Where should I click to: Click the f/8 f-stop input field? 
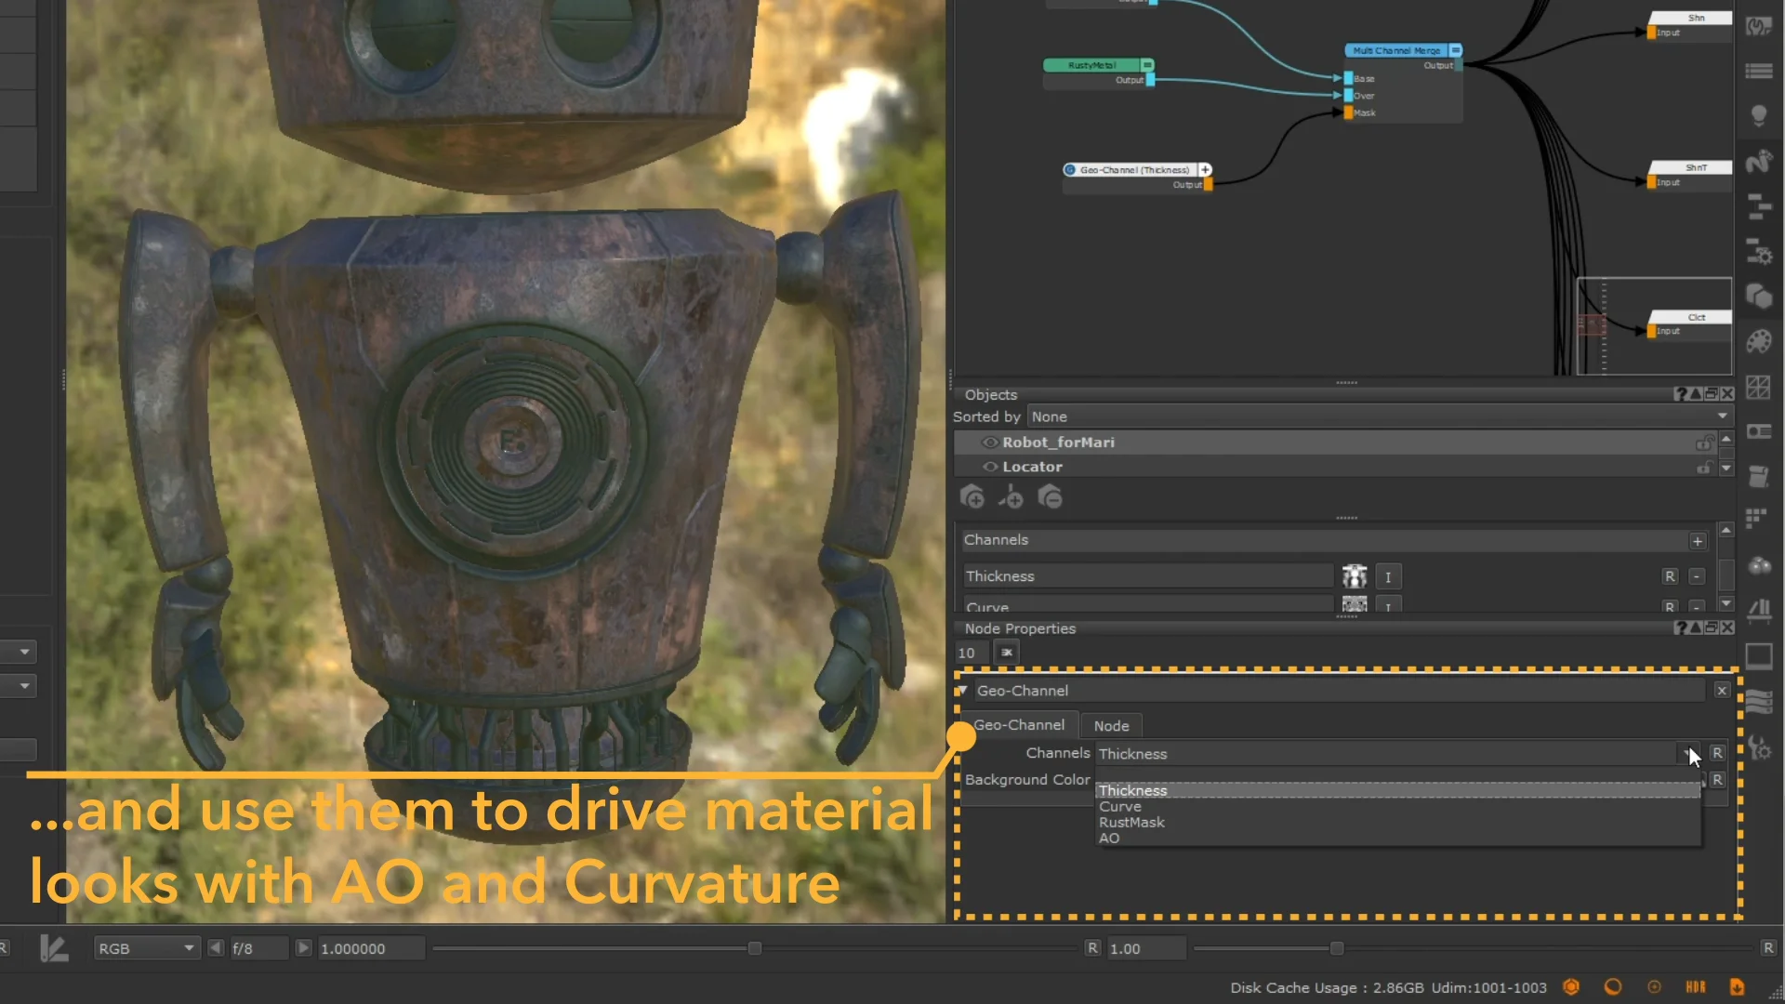click(258, 948)
